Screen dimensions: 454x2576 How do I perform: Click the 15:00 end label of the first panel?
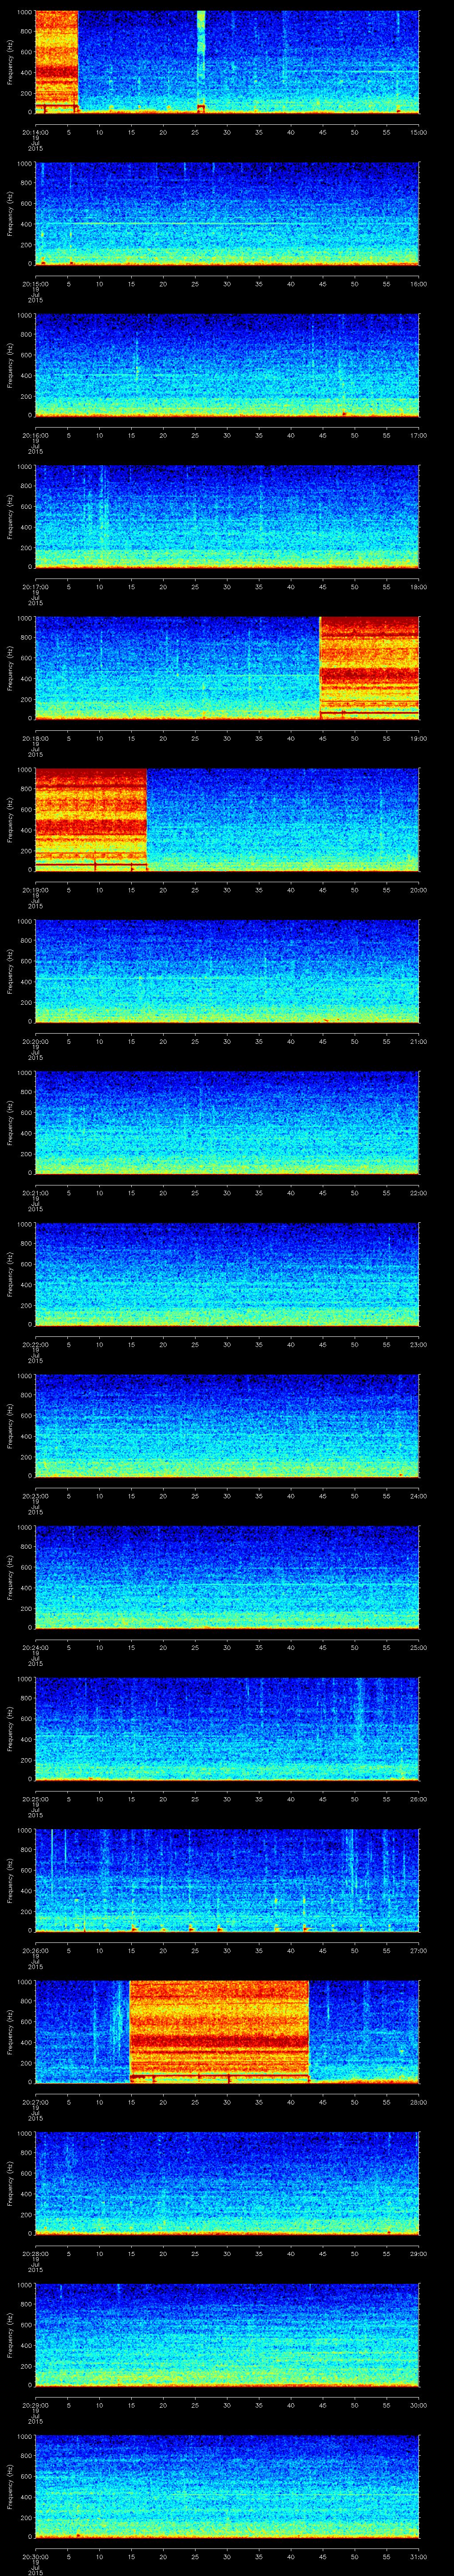point(419,132)
